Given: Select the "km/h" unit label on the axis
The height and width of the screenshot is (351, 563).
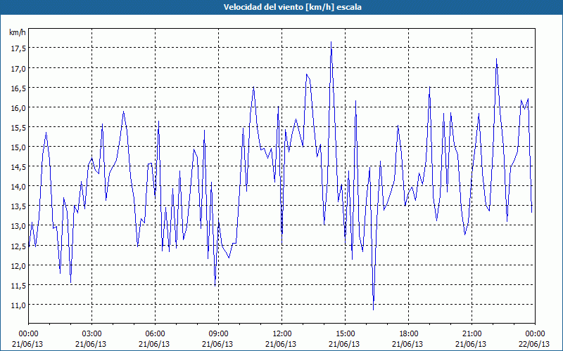Looking at the screenshot, I should point(18,32).
